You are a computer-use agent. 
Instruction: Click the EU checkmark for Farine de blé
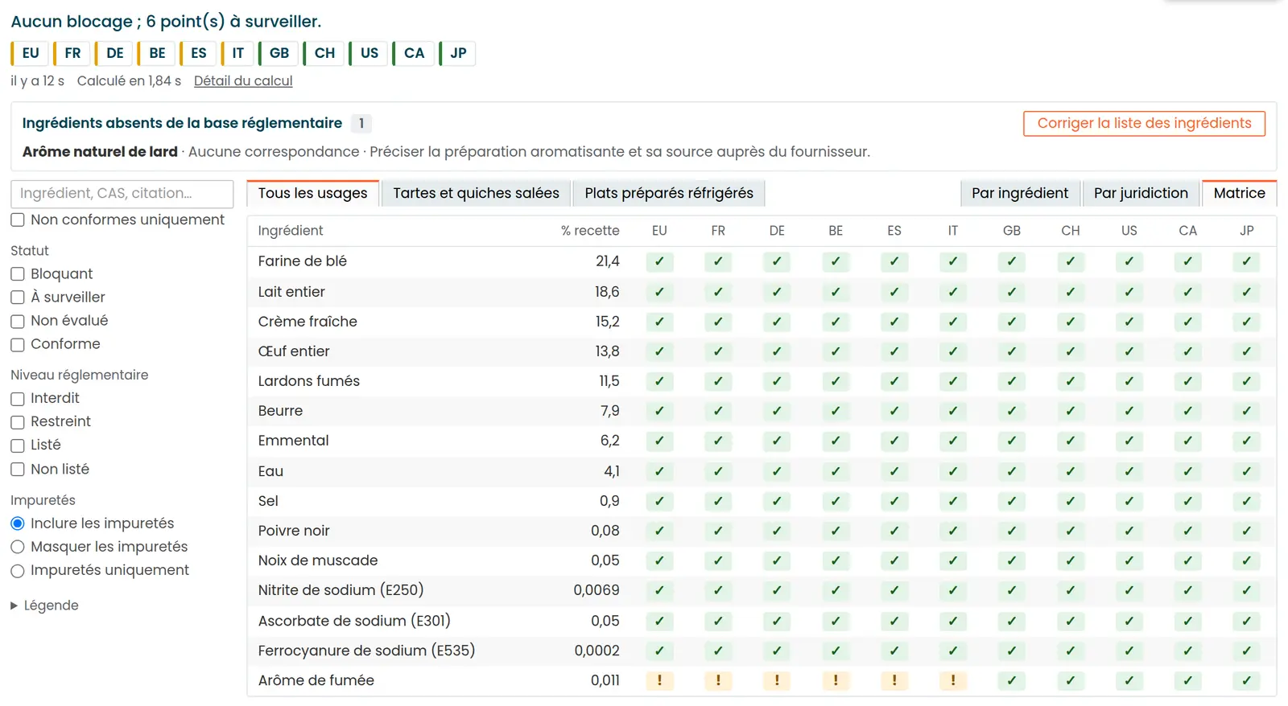659,261
